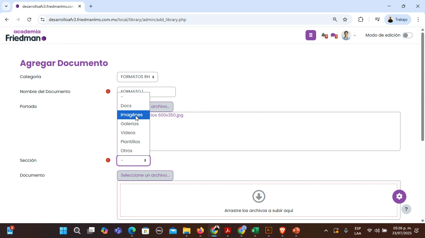Open the Categoría dropdown showing FORMATOS RH
This screenshot has width=425, height=238.
click(x=138, y=77)
